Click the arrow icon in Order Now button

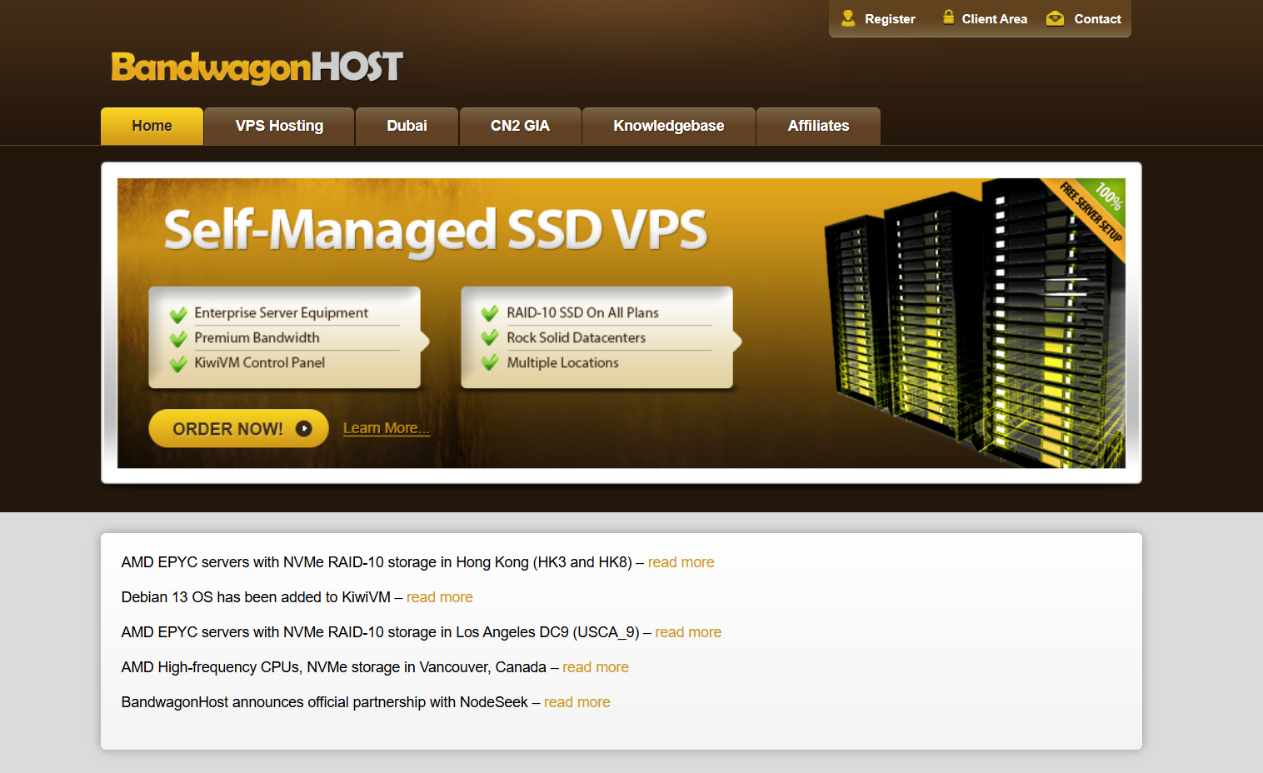click(304, 429)
